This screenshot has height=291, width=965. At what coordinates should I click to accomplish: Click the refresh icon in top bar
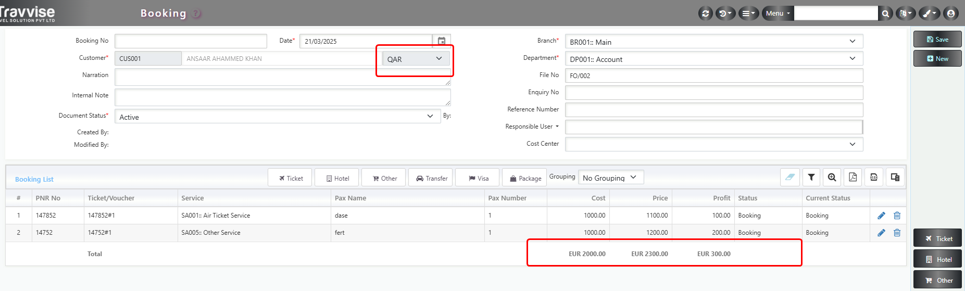point(706,14)
